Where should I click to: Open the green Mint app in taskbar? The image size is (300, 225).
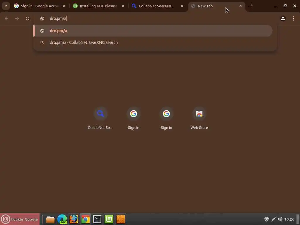click(109, 219)
